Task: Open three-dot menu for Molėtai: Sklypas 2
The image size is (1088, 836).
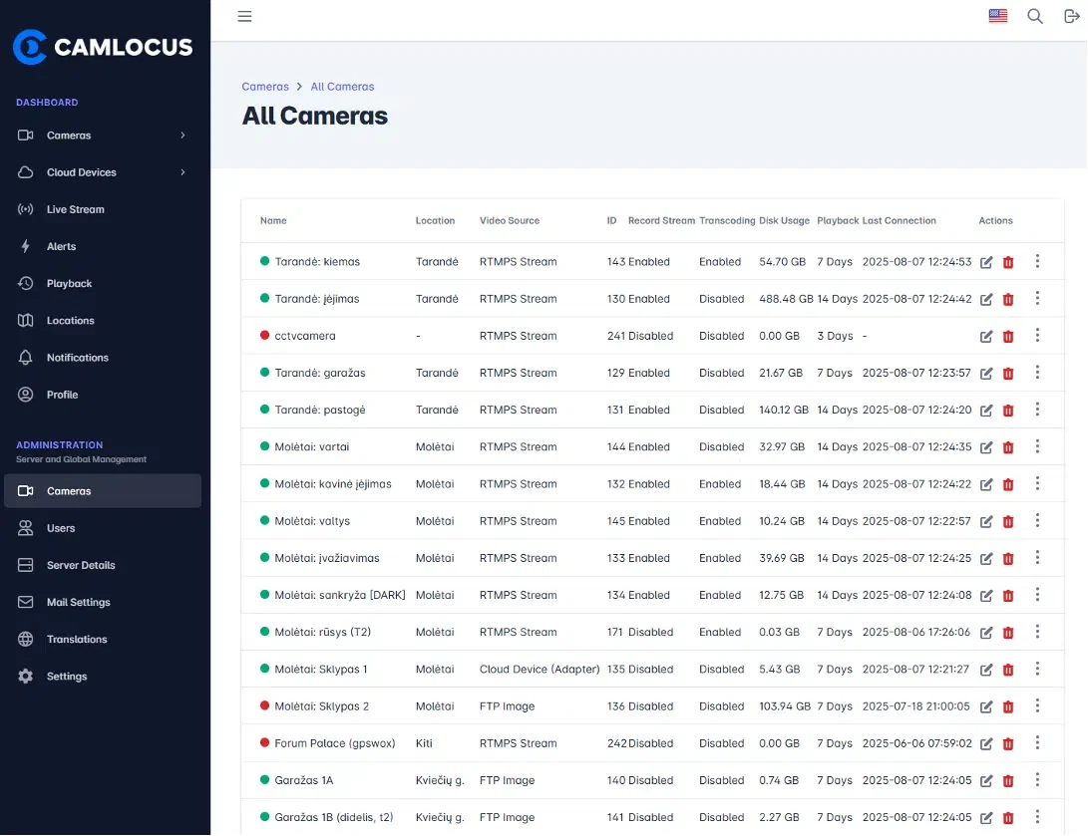Action: [x=1037, y=705]
